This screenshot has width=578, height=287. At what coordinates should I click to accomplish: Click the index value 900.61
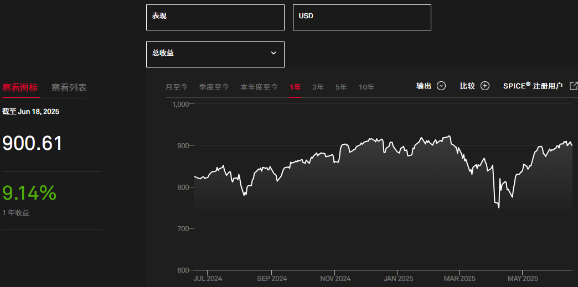click(x=33, y=143)
